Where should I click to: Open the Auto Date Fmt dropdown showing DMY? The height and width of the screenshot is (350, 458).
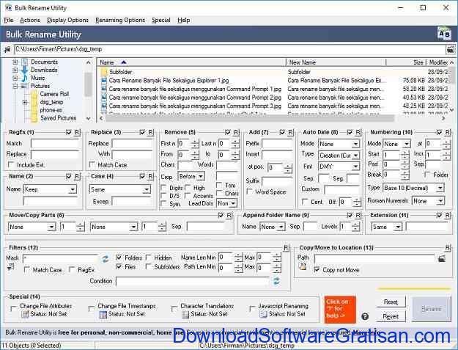[339, 167]
